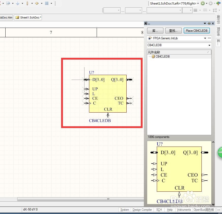Click the 库... button in library panel
The height and width of the screenshot is (214, 222).
155,31
